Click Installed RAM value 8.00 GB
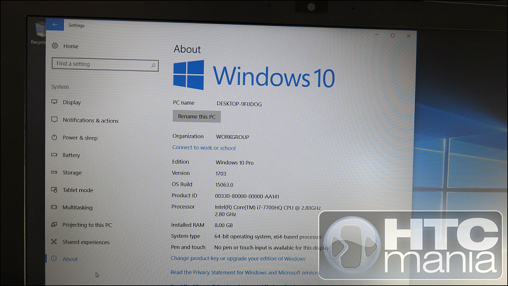Viewport: 508px width, 286px height. tap(224, 225)
